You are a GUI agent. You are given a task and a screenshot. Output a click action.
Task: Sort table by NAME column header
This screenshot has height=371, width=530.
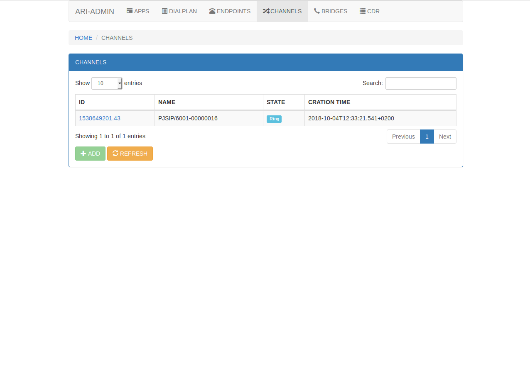209,102
